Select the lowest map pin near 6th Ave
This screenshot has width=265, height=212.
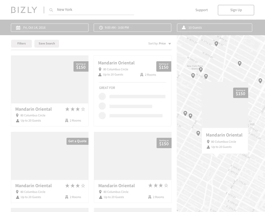198,133
